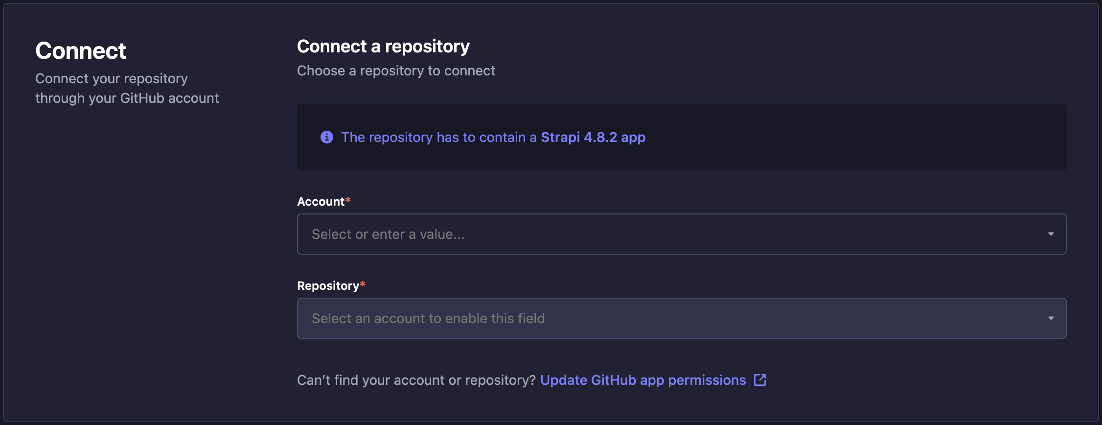Screen dimensions: 1102x425
Task: Click the Connect heading
Action: coord(80,50)
